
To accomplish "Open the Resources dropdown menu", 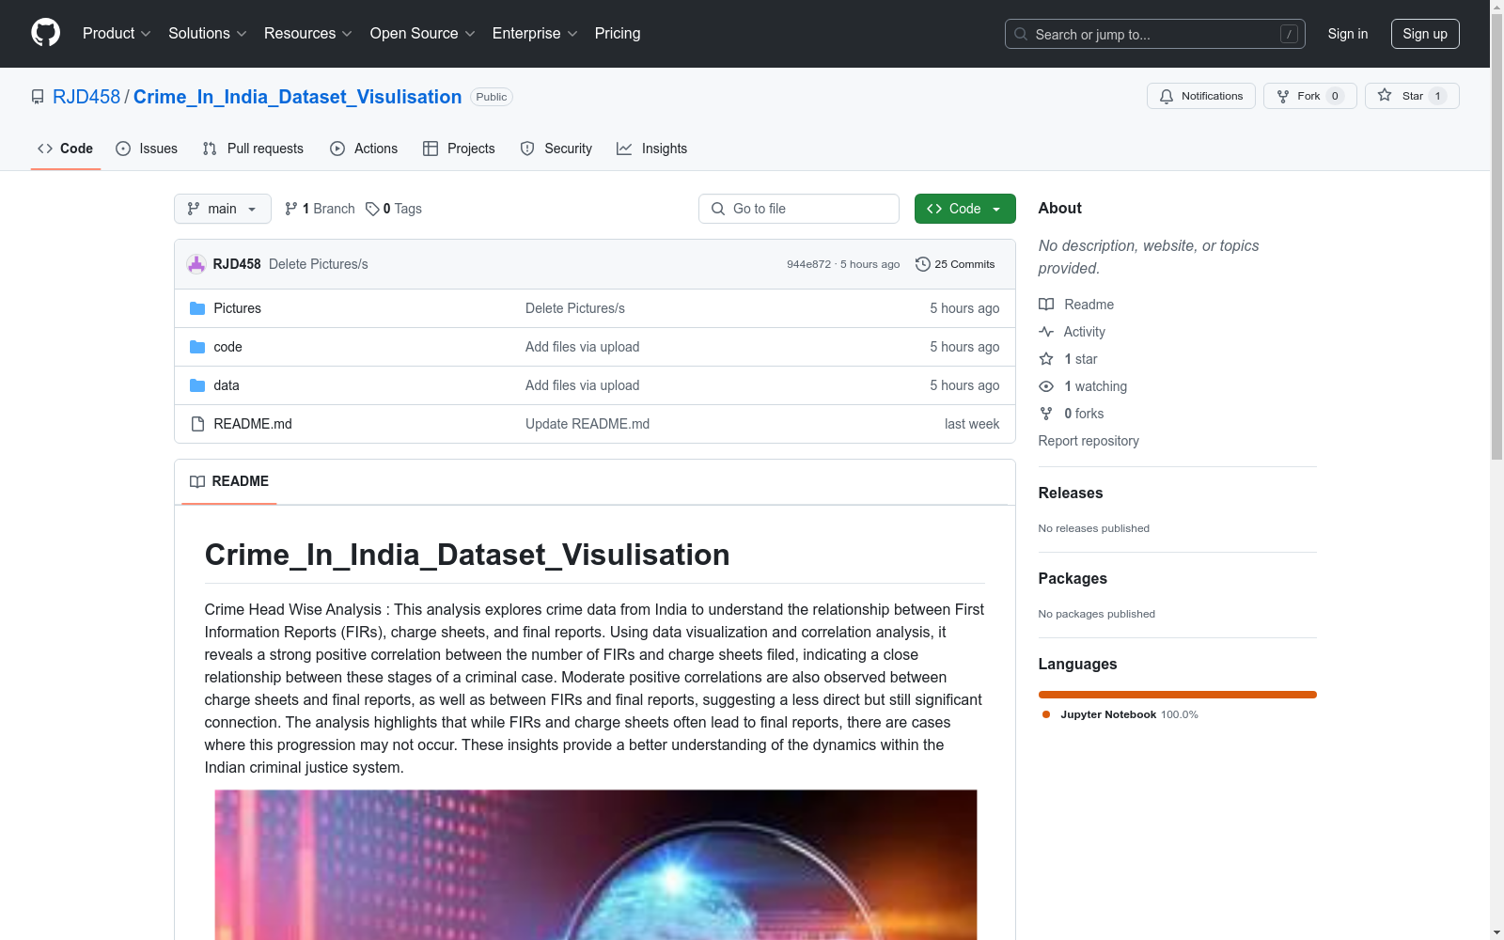I will tap(308, 33).
